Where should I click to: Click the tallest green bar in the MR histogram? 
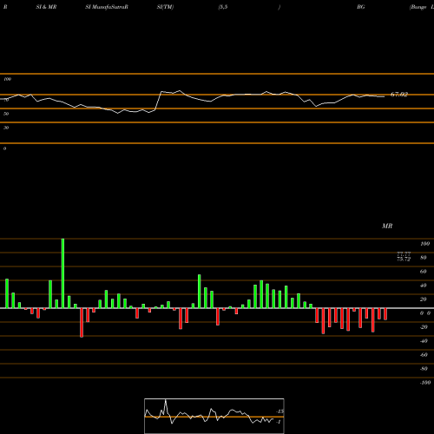point(62,273)
